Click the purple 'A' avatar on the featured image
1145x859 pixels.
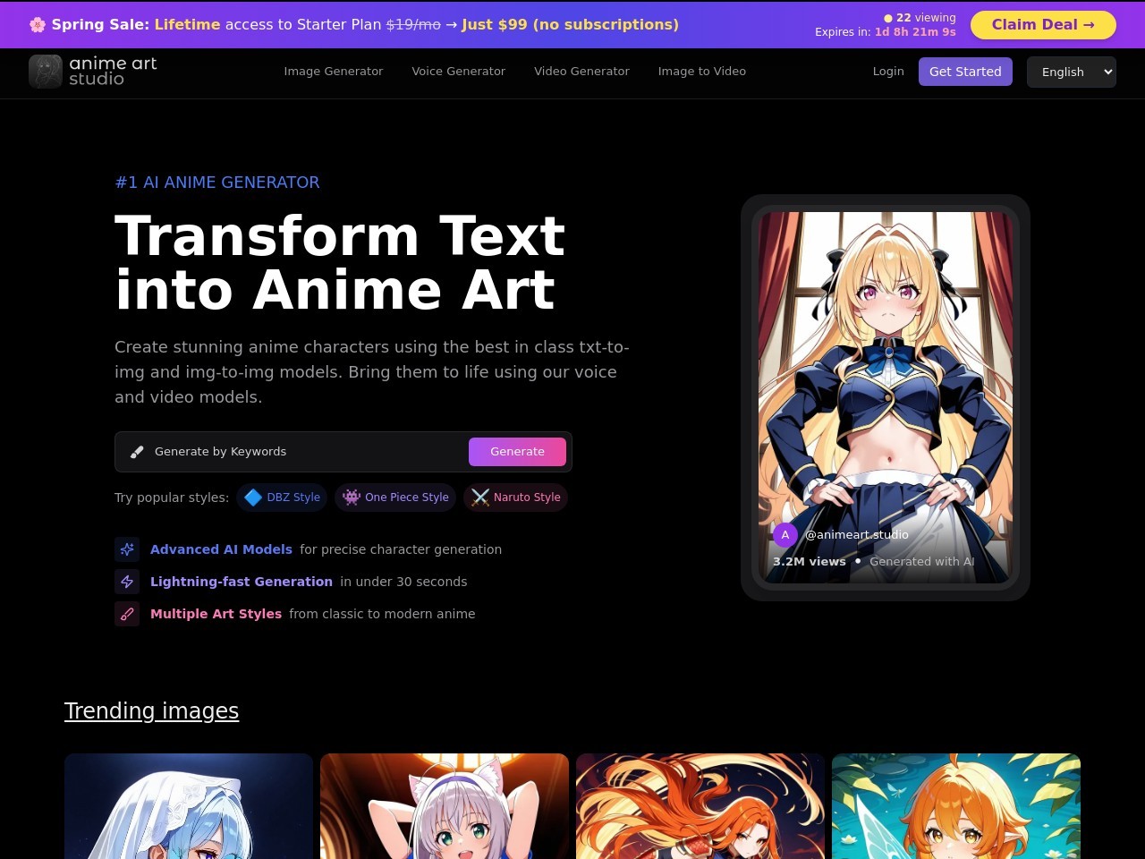click(x=785, y=535)
